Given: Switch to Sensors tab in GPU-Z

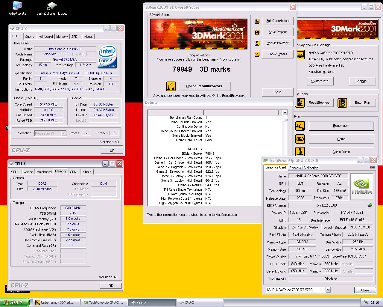Looking at the screenshot, I should pyautogui.click(x=295, y=168).
